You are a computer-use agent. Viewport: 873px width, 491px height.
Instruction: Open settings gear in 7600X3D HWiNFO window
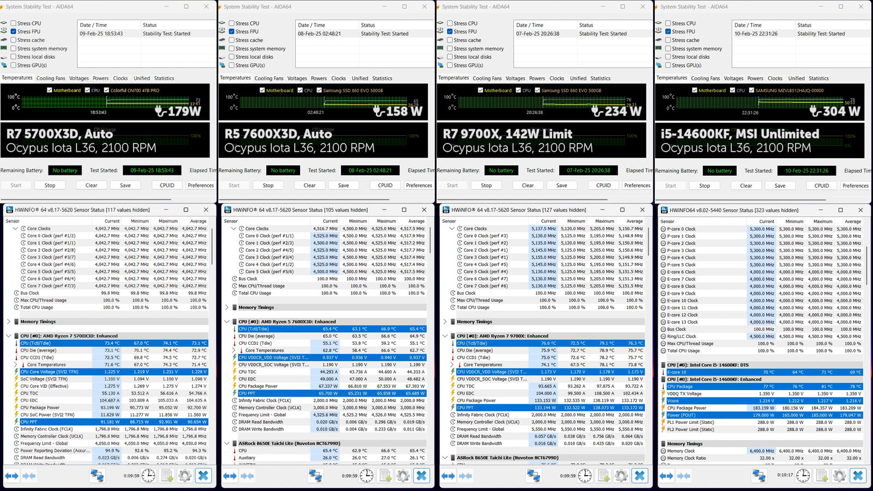403,476
